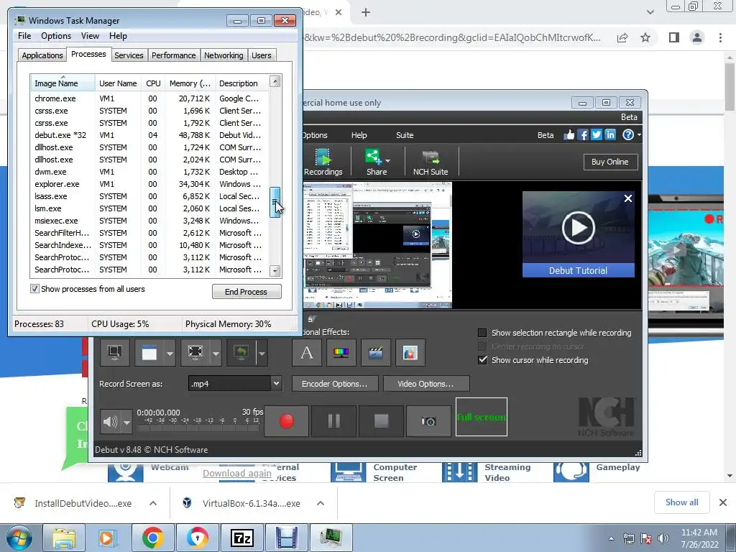Screen dimensions: 736x552
Task: Click the blue help question icon
Action: 628,134
